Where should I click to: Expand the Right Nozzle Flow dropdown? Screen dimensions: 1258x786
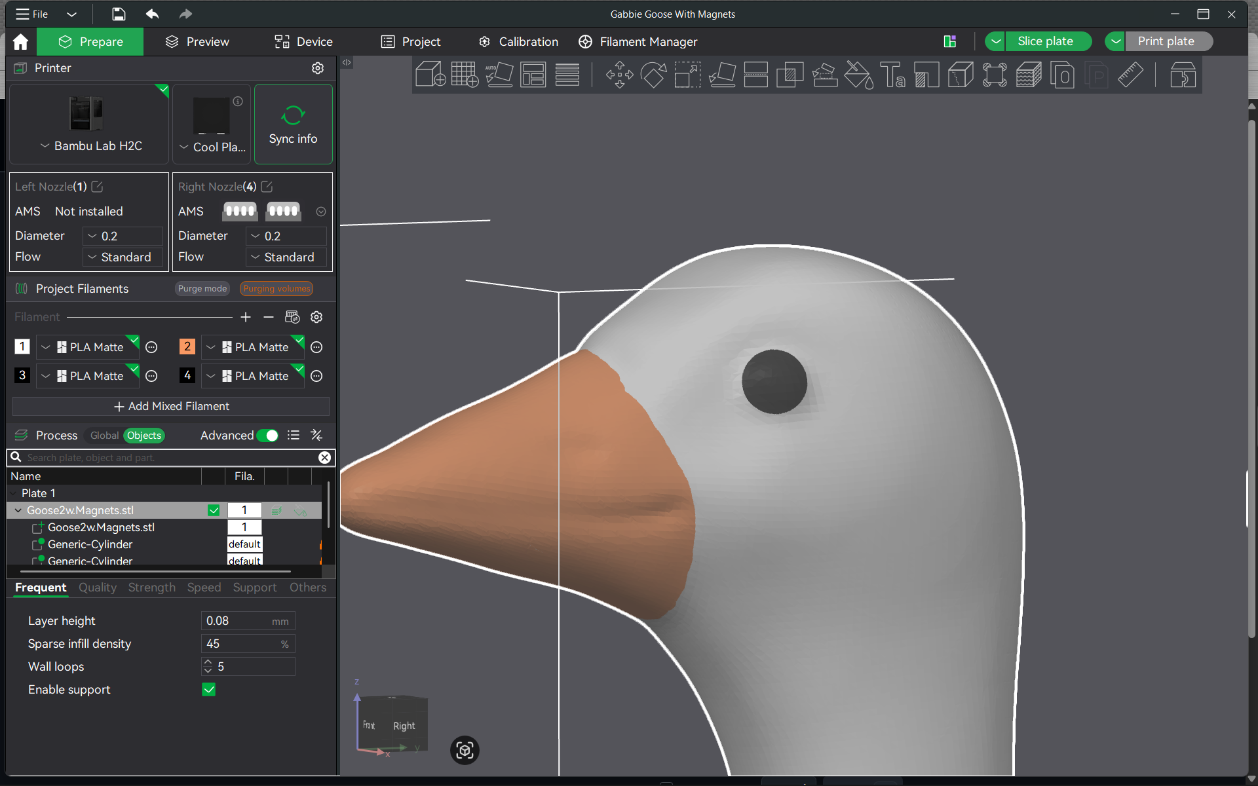[x=286, y=257]
